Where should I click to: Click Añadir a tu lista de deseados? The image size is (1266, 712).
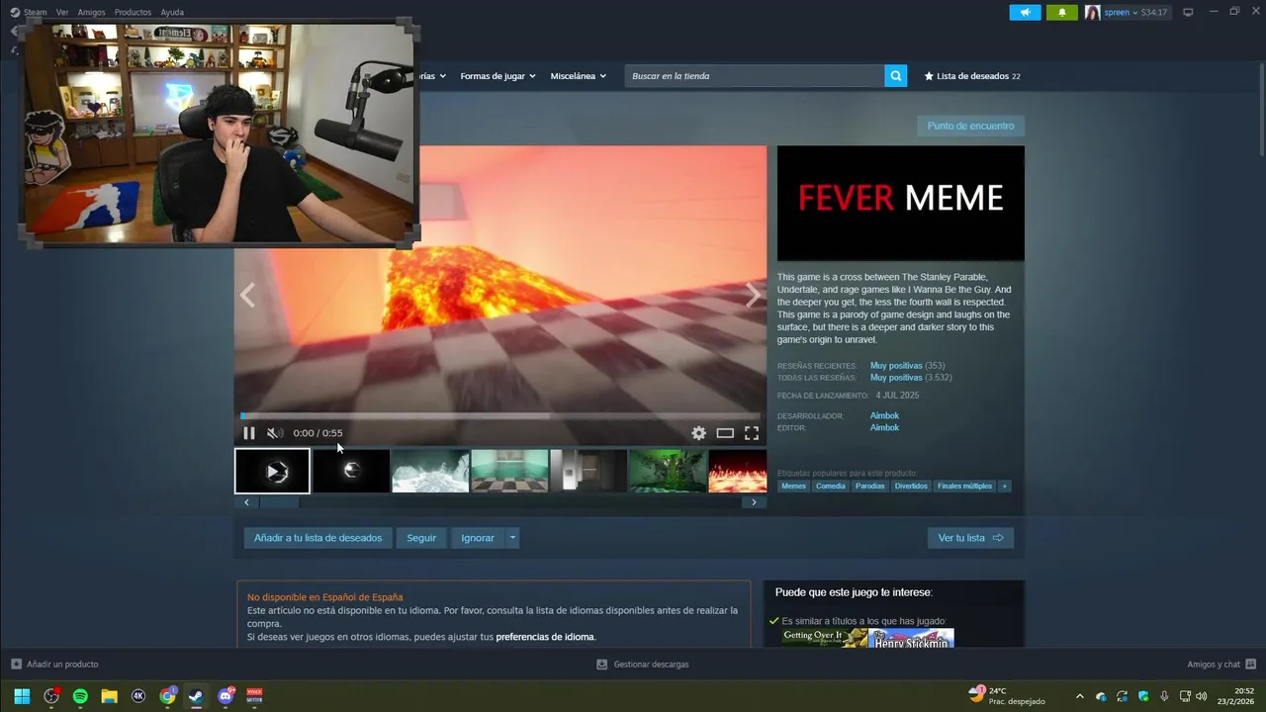click(317, 538)
